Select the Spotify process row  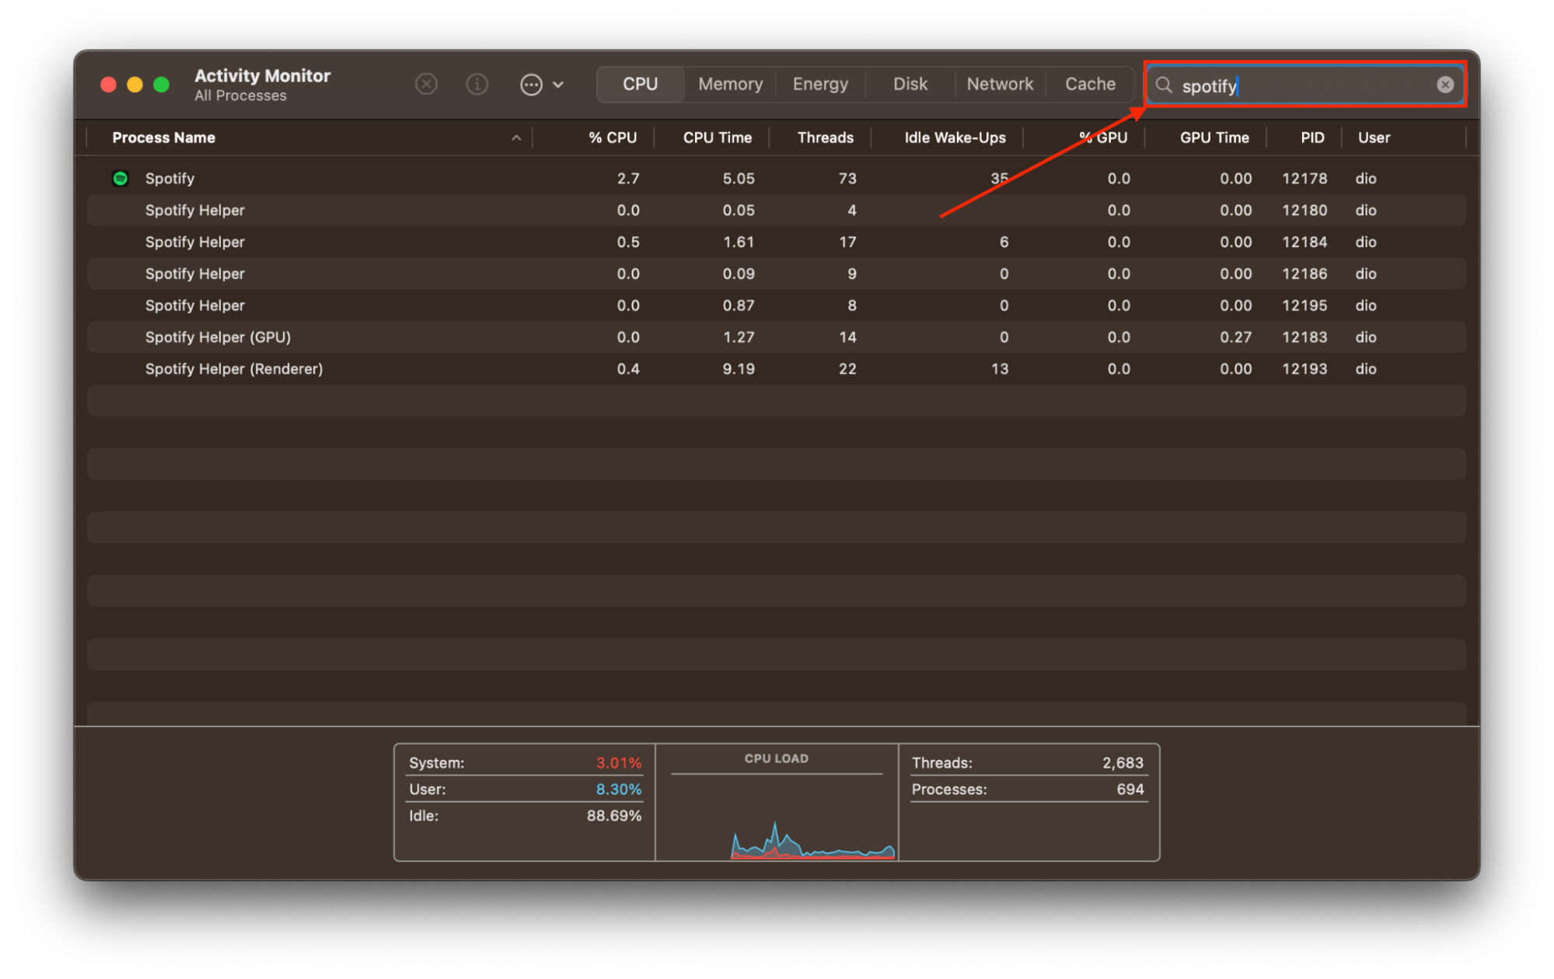pos(777,179)
